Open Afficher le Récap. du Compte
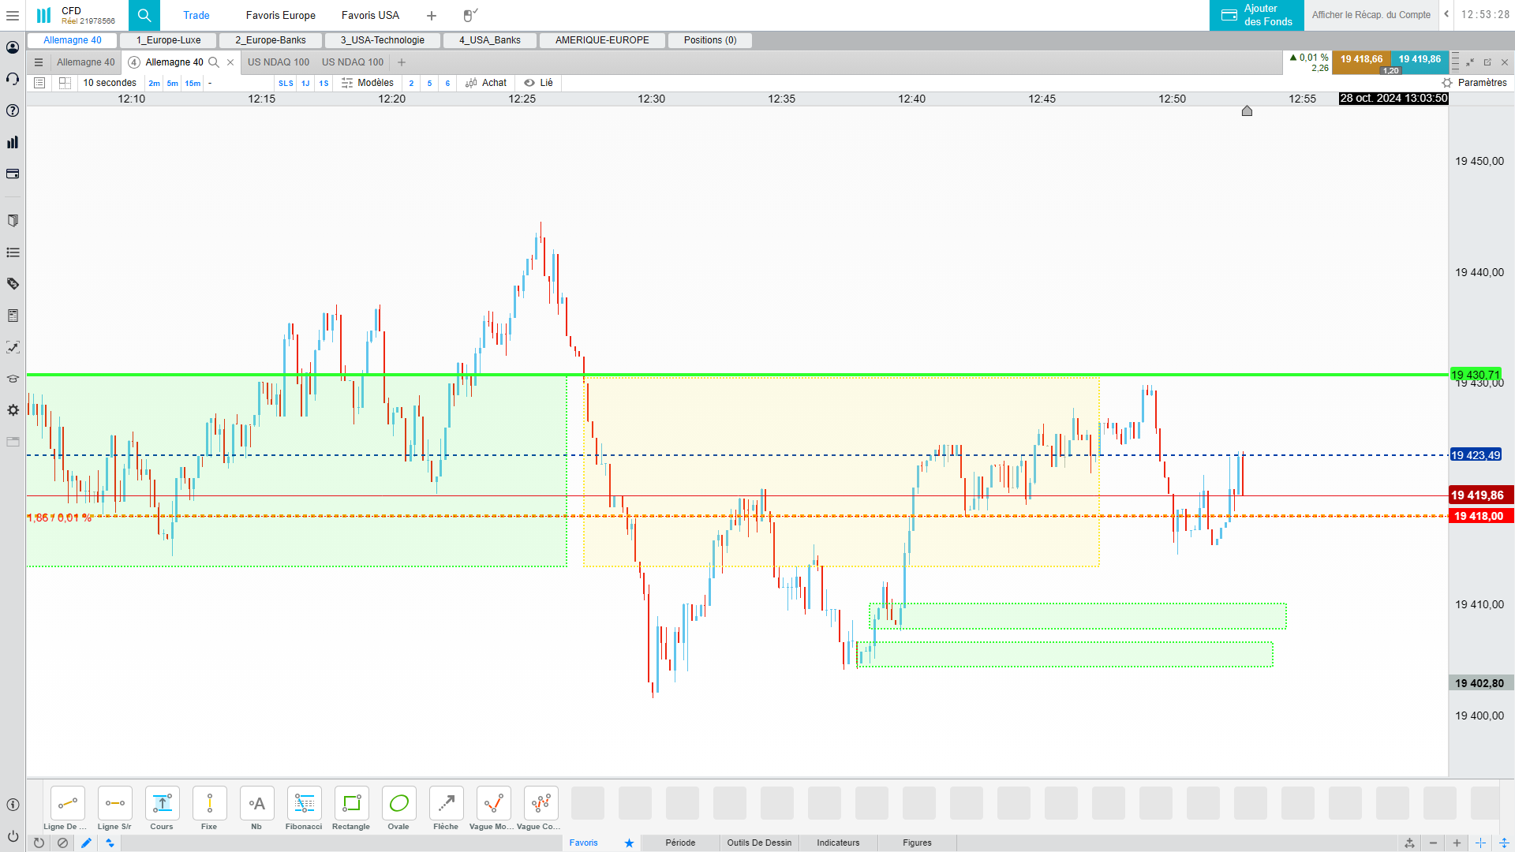Image resolution: width=1515 pixels, height=852 pixels. pos(1371,15)
